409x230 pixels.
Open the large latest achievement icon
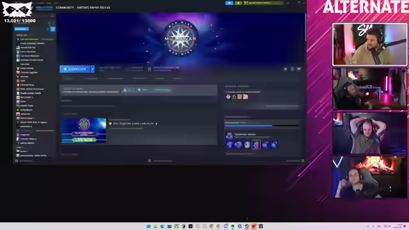coord(229,135)
